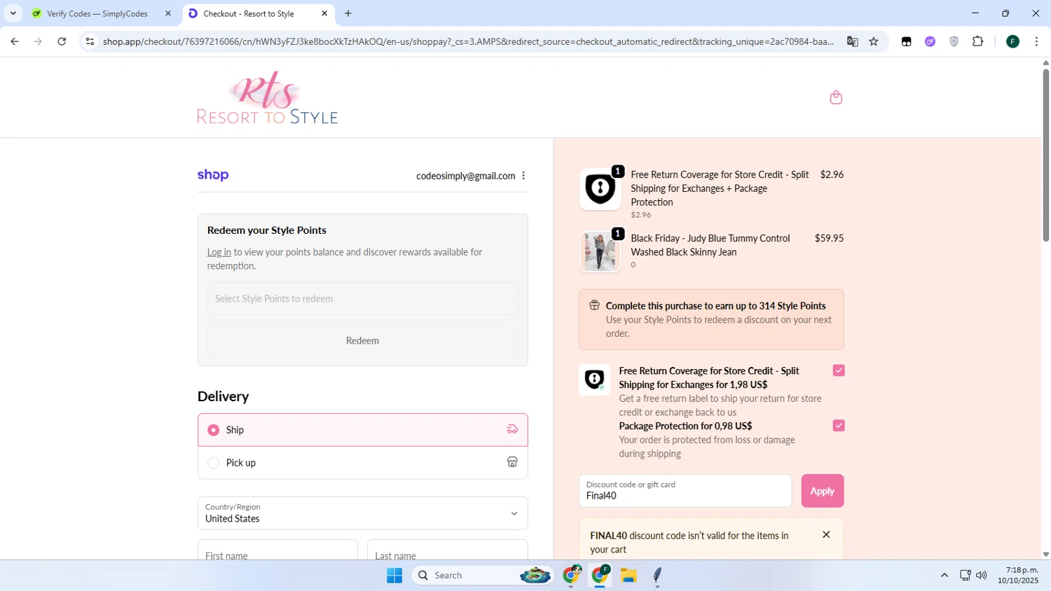Click the return coverage shield icon beside checkboxes

click(594, 380)
